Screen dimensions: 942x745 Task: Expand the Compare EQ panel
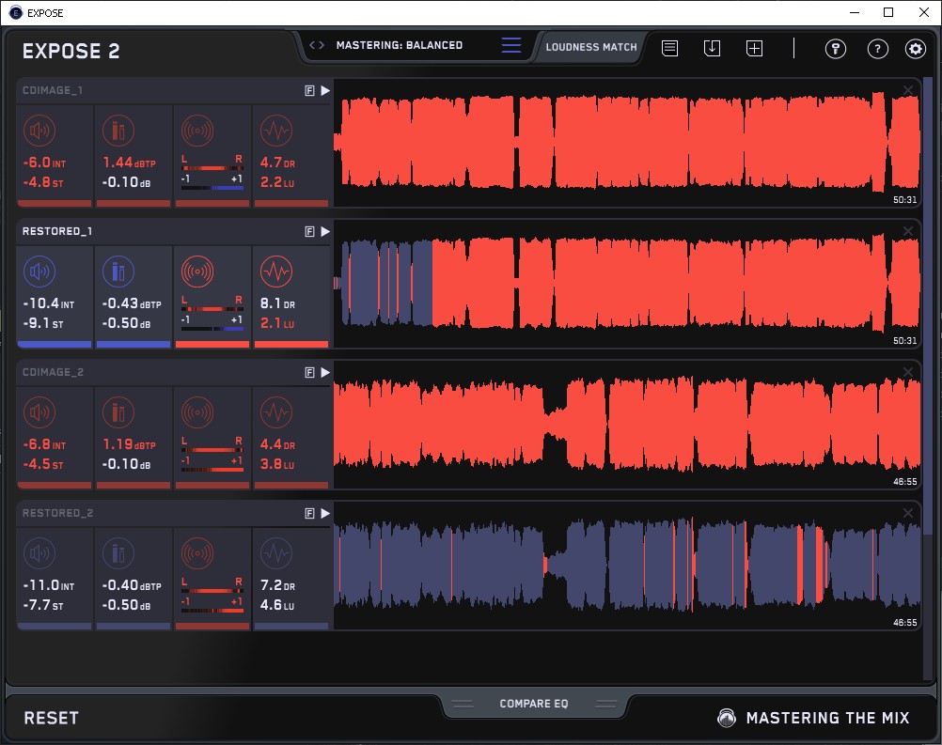[533, 704]
